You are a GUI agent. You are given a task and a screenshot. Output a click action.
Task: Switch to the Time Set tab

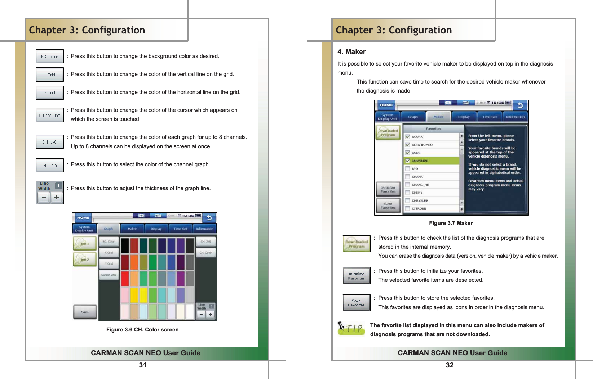click(x=490, y=117)
